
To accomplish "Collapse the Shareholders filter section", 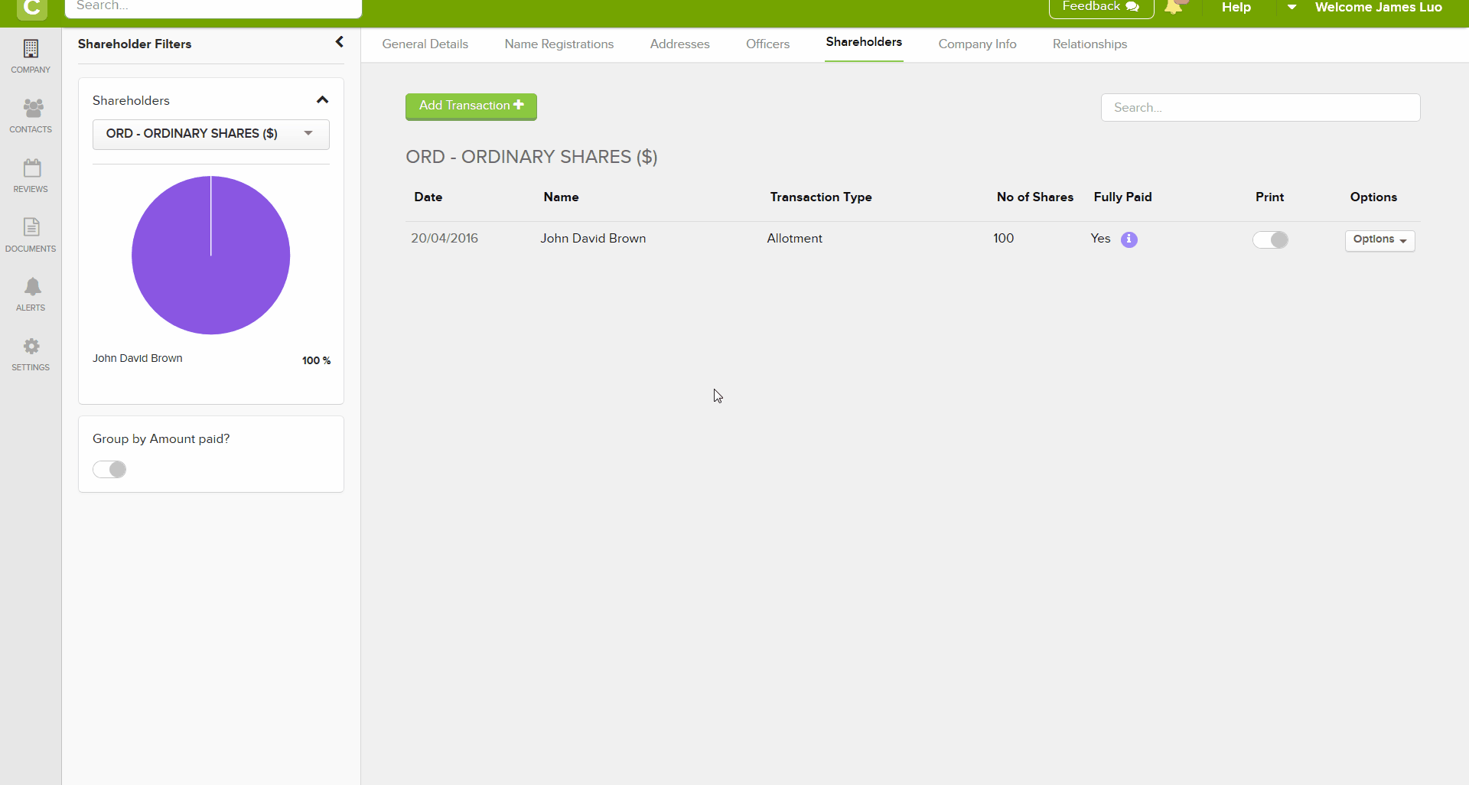I will pyautogui.click(x=322, y=100).
